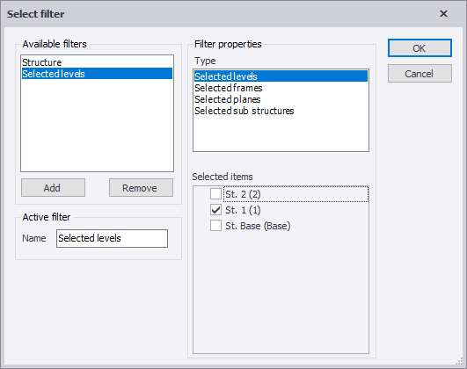
Task: Click the OK button
Action: click(420, 48)
